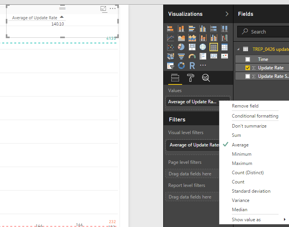This screenshot has height=227, width=289.
Task: Select the checked Average aggregation
Action: pos(240,145)
